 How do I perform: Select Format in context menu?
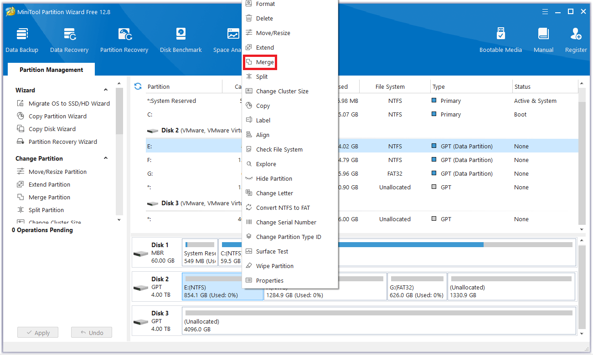pyautogui.click(x=290, y=4)
